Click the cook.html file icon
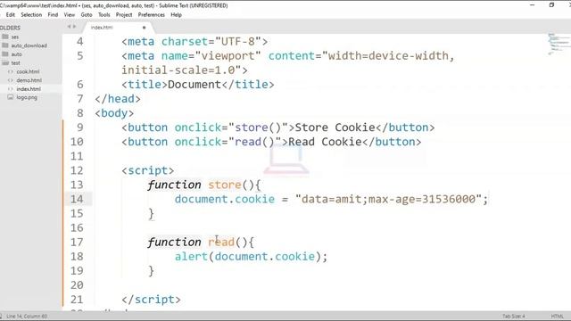 [10, 71]
